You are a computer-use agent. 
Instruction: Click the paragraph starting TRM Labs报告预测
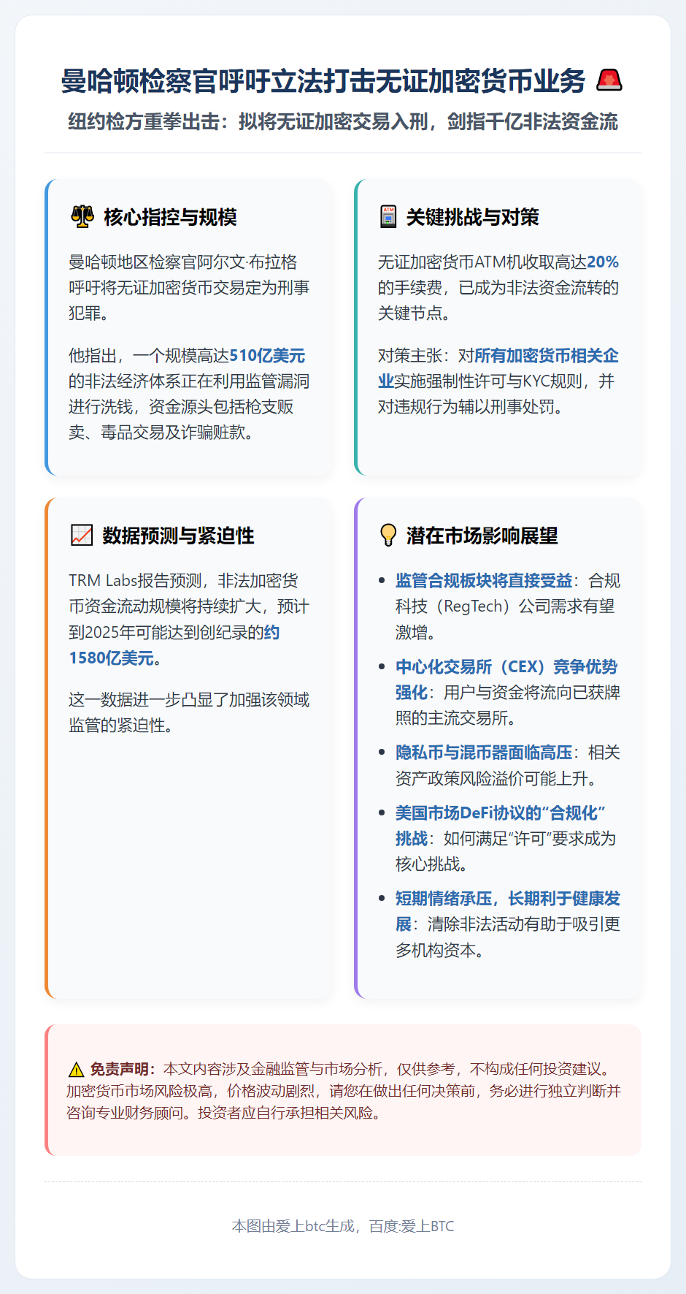(x=189, y=620)
